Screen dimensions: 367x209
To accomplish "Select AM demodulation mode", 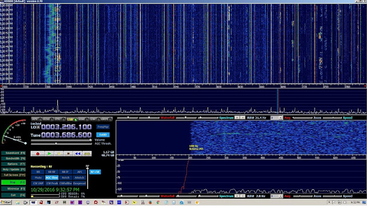I will click(37, 119).
